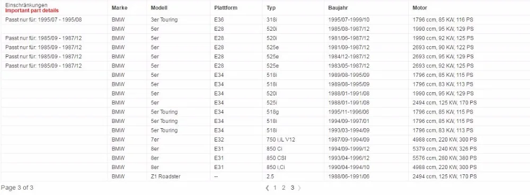
Task: Select the Z1 Roadster row
Action: coord(265,176)
